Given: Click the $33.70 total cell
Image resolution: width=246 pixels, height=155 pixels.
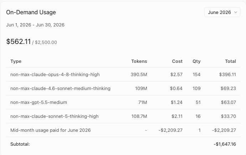Looking at the screenshot, I should (229, 116).
